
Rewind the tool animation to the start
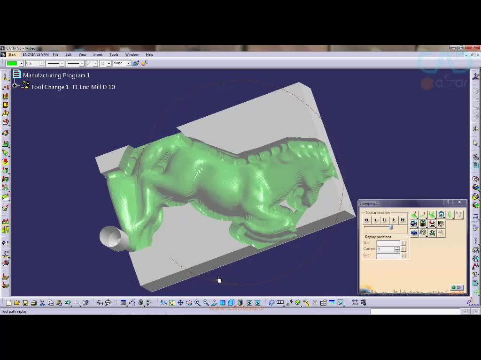[x=366, y=220]
